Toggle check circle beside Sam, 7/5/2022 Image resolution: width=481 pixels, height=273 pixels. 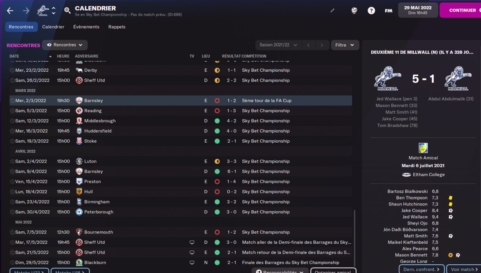[12, 232]
